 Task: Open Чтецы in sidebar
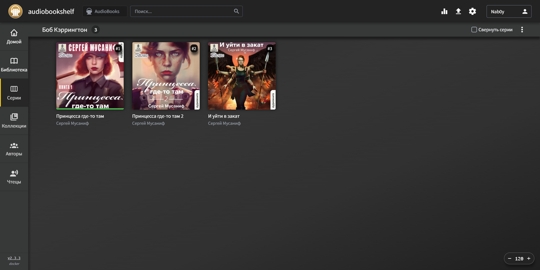tap(14, 177)
